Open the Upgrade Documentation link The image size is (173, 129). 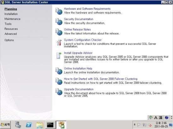[79, 89]
